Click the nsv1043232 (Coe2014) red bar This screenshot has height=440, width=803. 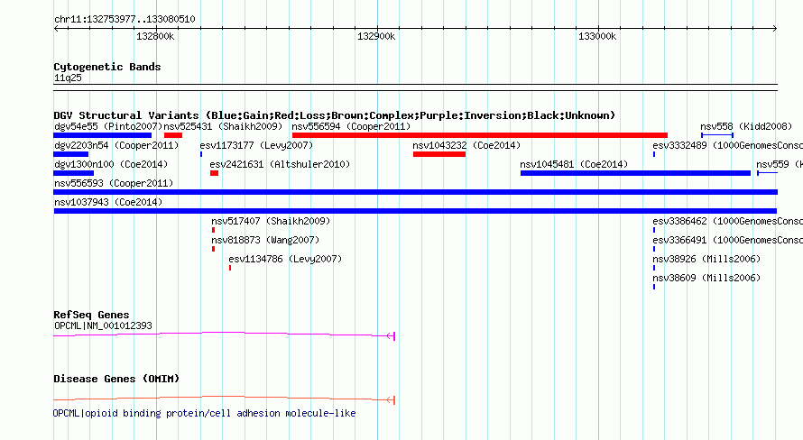point(439,154)
